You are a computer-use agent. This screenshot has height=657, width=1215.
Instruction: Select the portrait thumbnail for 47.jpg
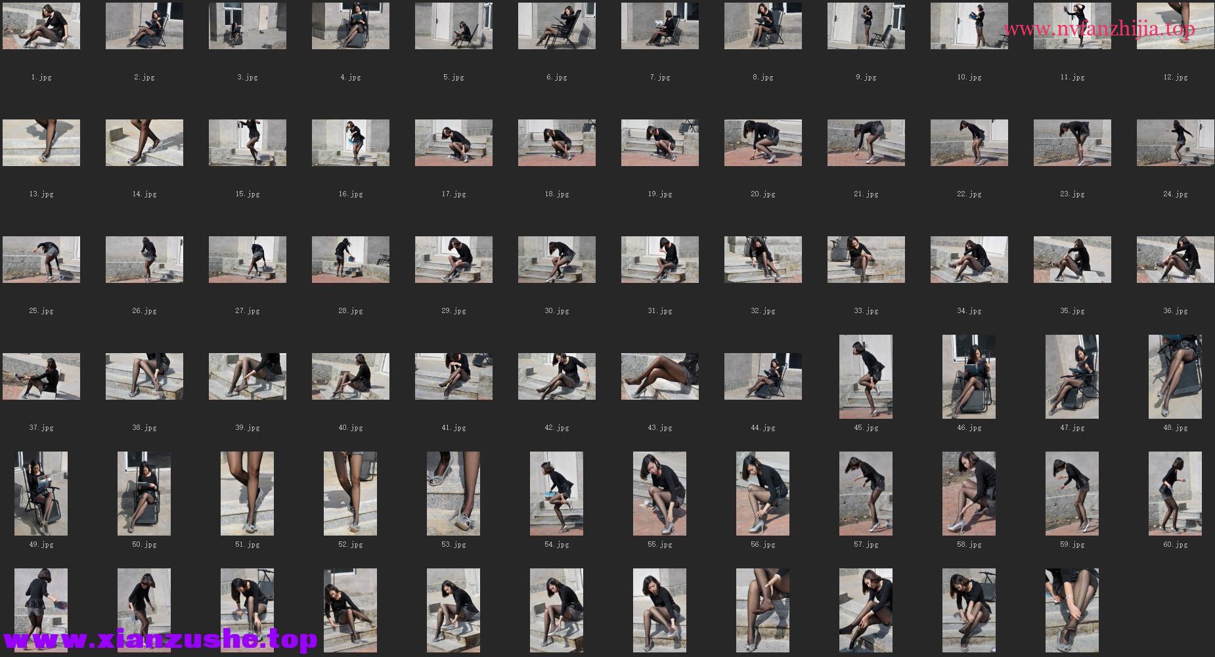click(1072, 377)
